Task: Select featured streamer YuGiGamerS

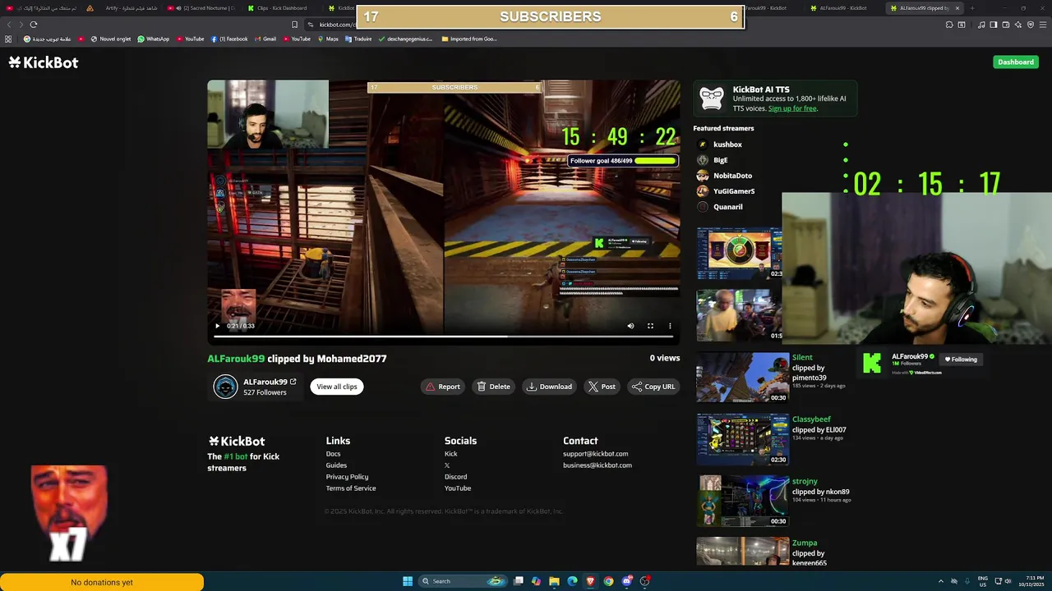Action: [x=734, y=191]
